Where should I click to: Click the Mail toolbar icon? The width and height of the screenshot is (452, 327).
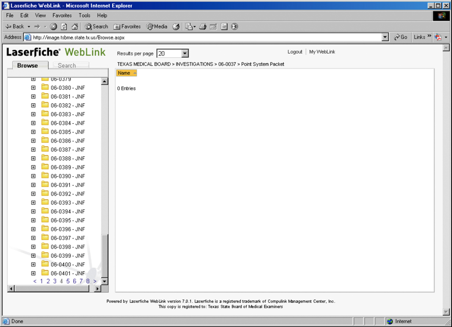(x=190, y=27)
